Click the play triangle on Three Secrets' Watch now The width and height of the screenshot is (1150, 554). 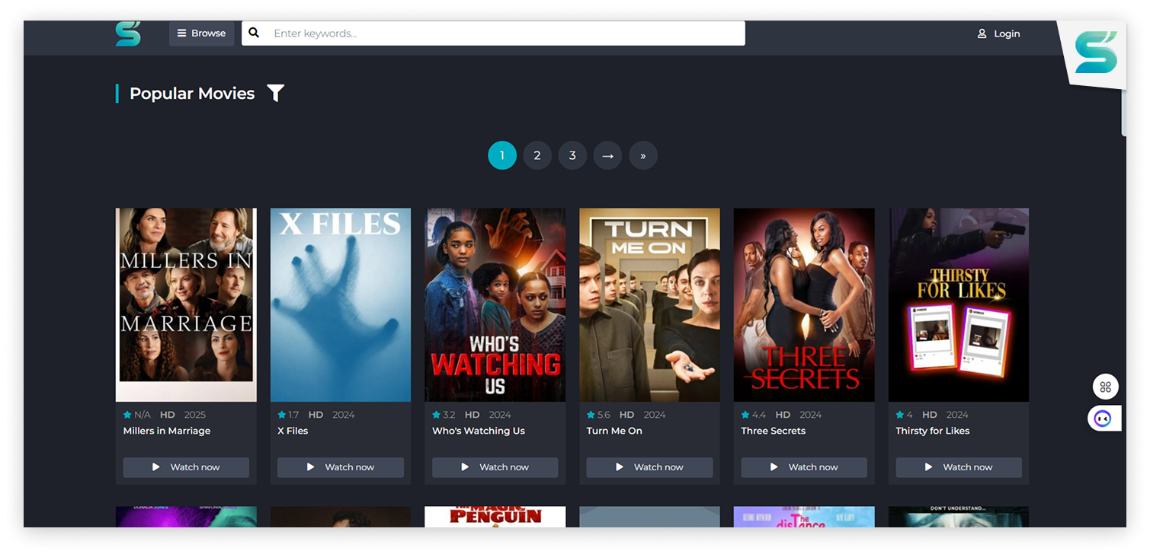pyautogui.click(x=775, y=467)
